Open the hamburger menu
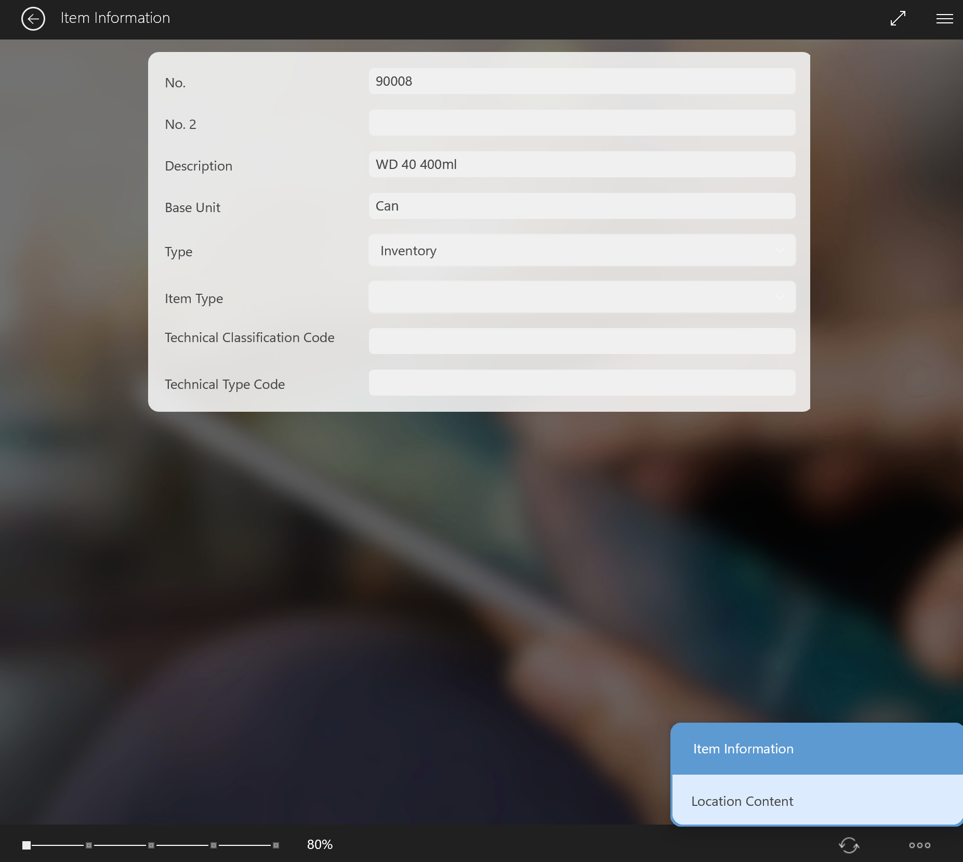 pyautogui.click(x=944, y=19)
